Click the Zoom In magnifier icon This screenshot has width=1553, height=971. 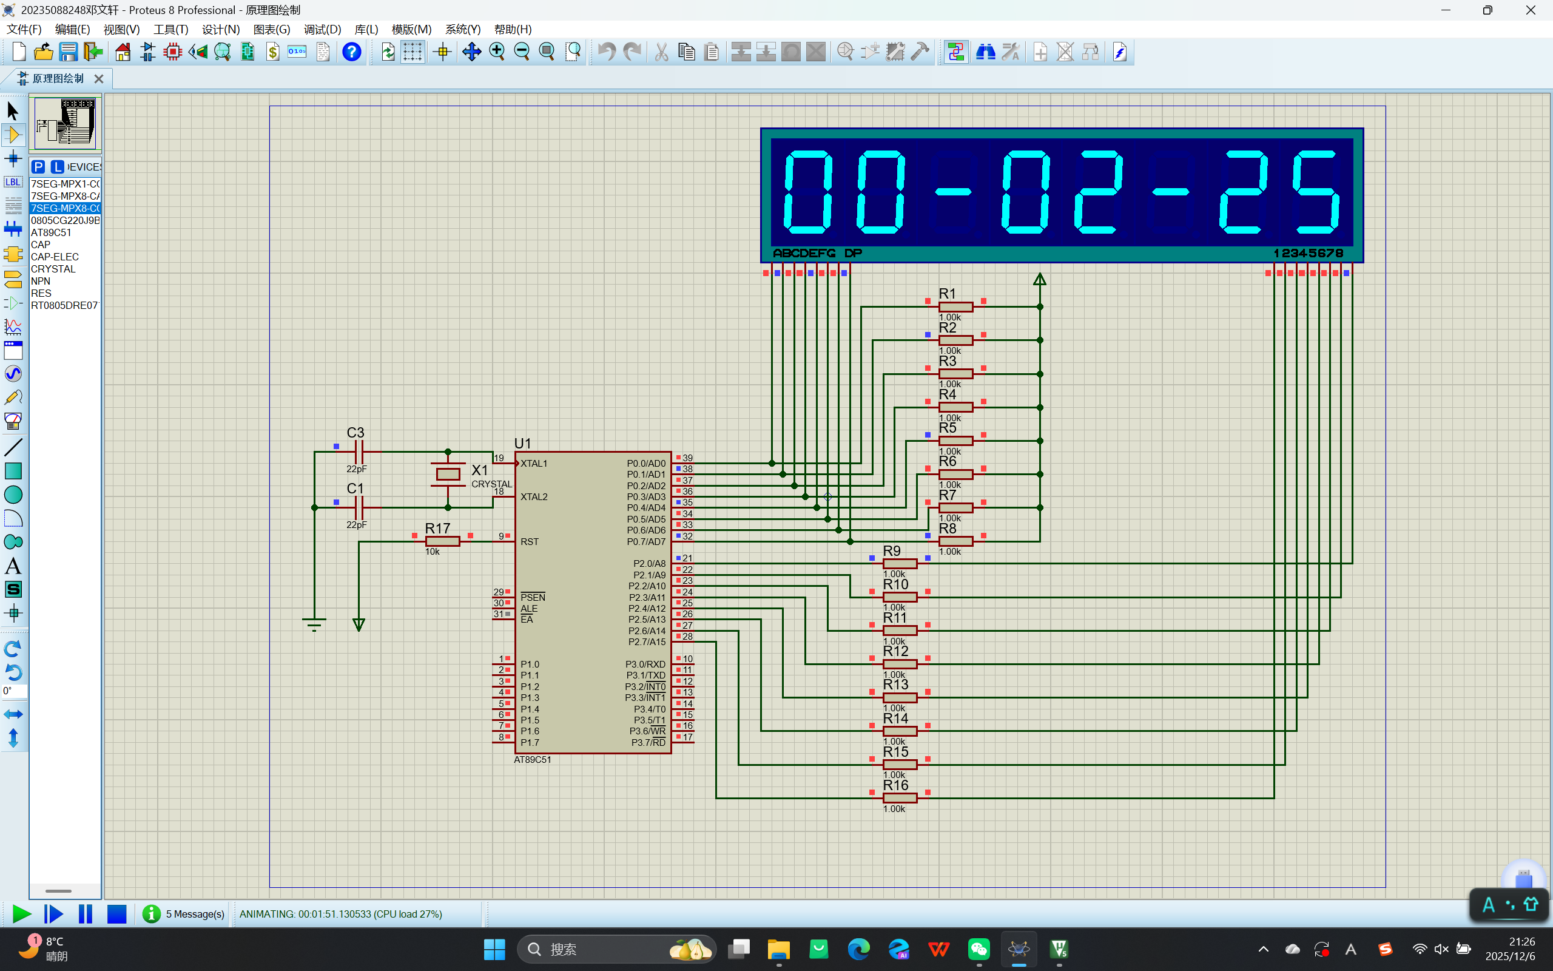[497, 52]
